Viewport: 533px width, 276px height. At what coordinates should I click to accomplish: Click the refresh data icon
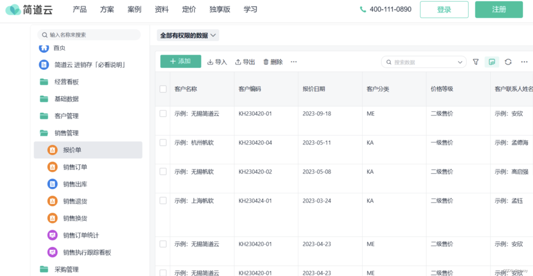pos(508,62)
